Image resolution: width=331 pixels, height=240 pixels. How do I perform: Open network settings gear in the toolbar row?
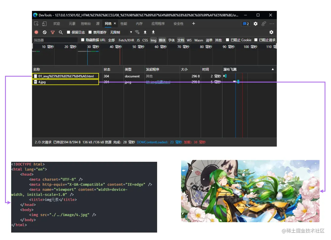coord(271,32)
